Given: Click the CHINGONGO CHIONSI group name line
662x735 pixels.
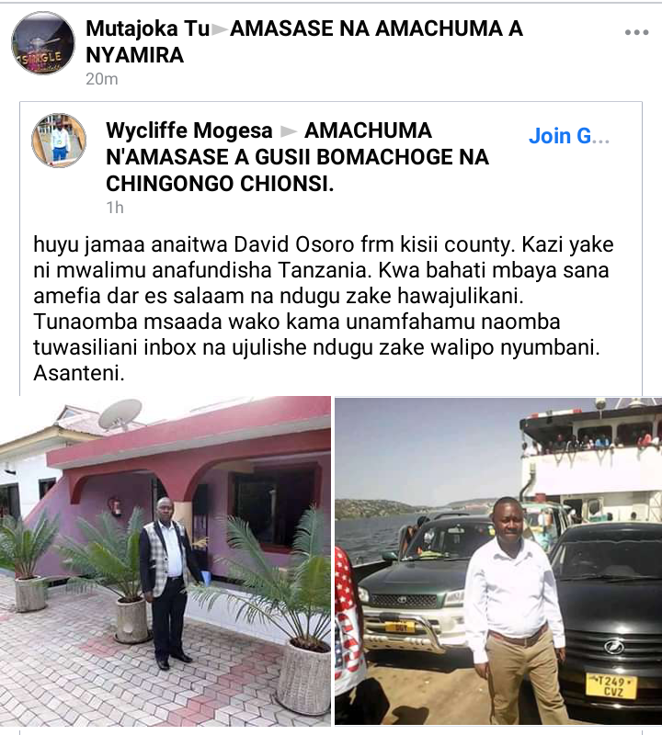Looking at the screenshot, I should click(x=220, y=184).
